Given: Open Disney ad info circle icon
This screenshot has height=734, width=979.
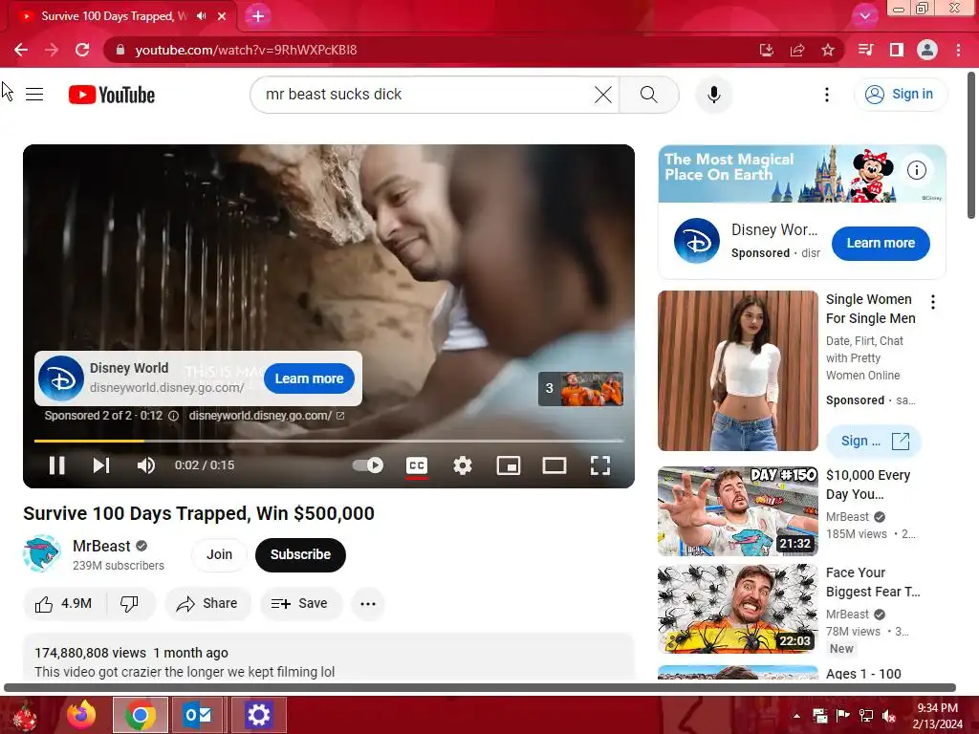Looking at the screenshot, I should [916, 170].
